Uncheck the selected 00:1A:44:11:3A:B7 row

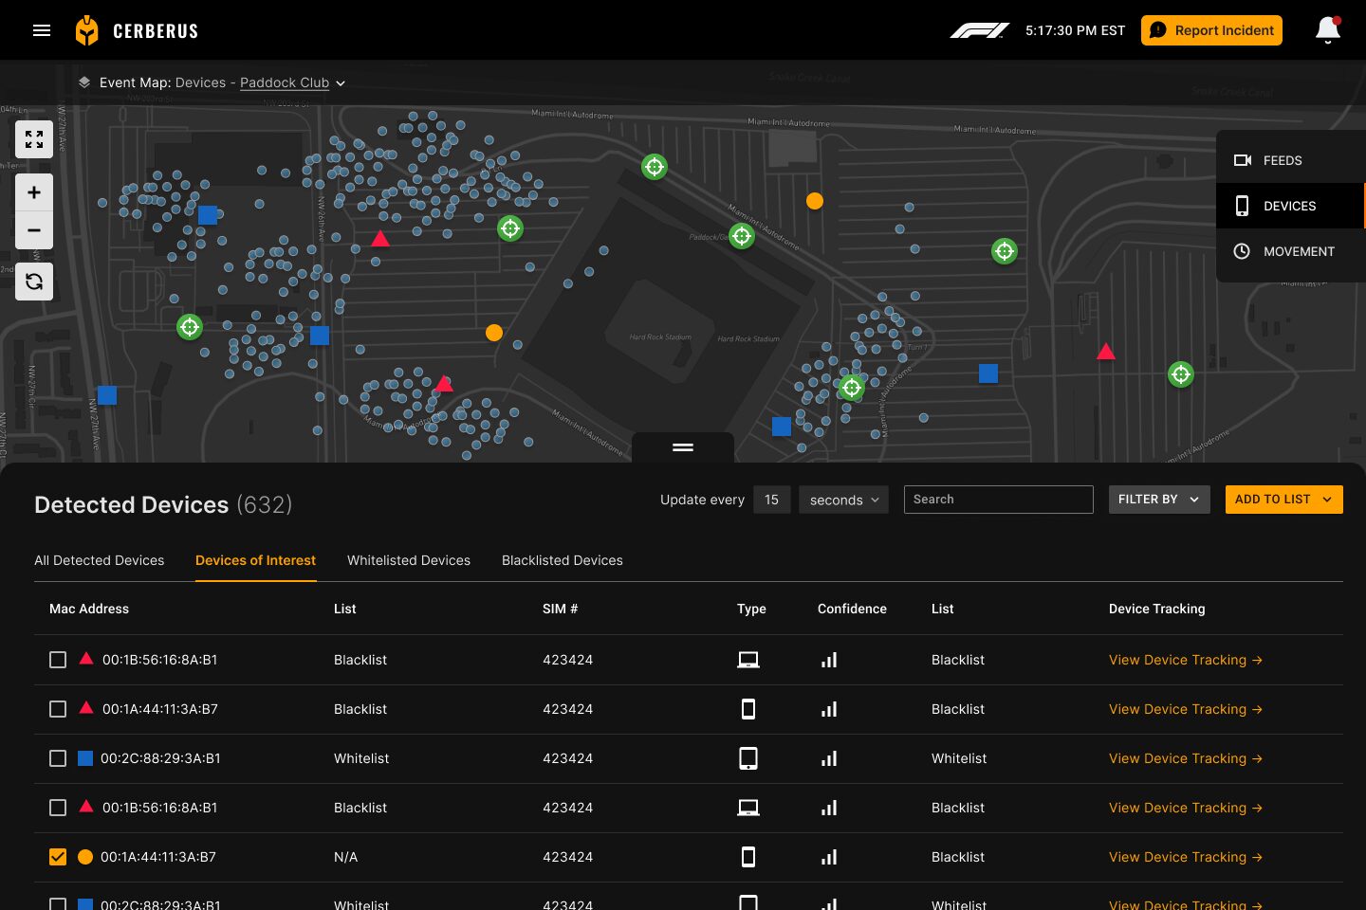(58, 857)
